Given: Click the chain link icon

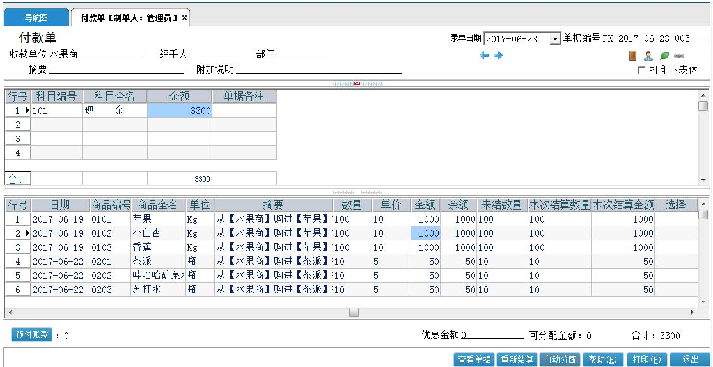Looking at the screenshot, I should [679, 56].
